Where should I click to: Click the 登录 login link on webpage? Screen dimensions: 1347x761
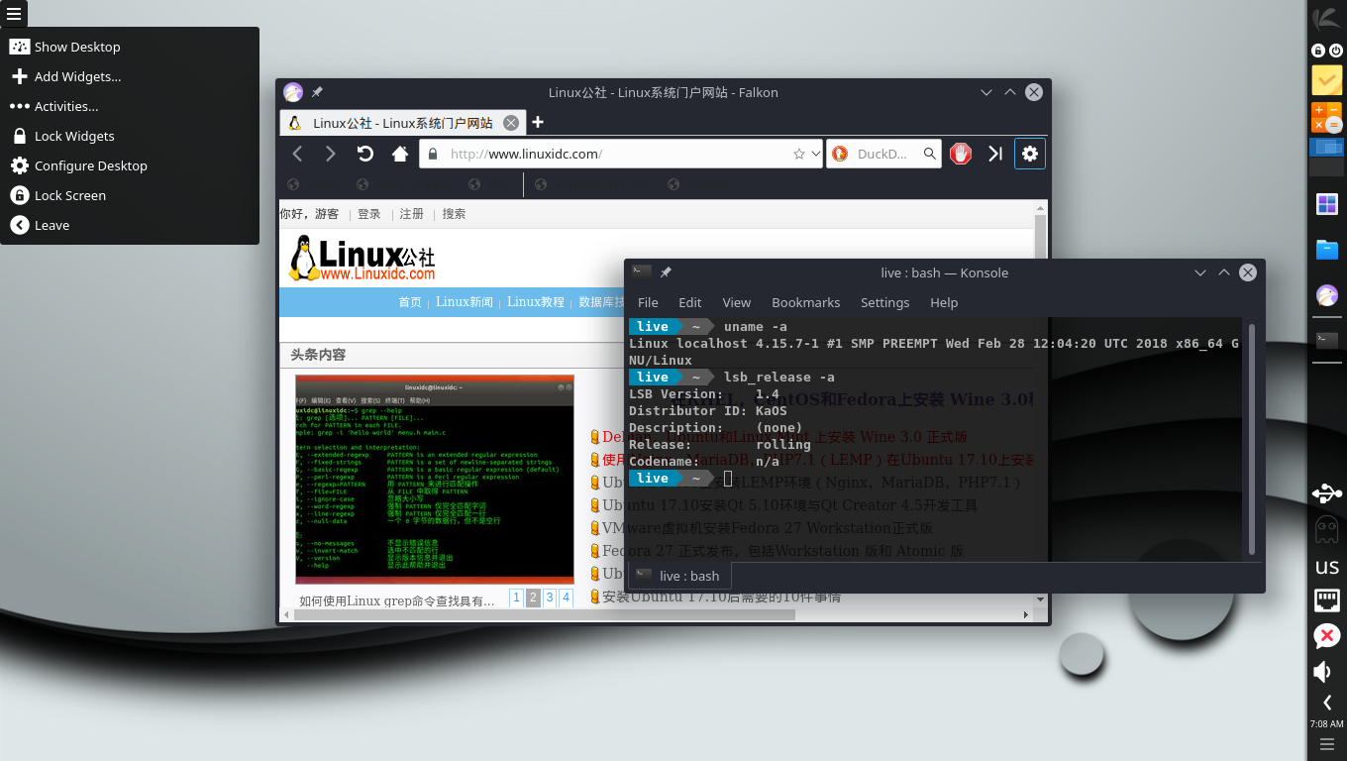click(x=369, y=214)
